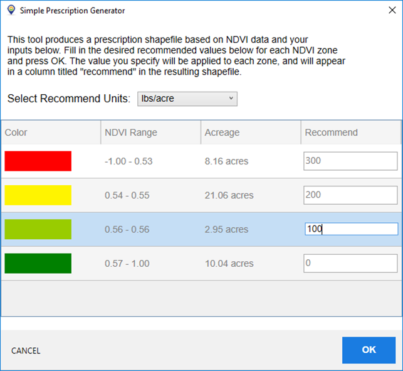Click the CANCEL button

tap(26, 351)
